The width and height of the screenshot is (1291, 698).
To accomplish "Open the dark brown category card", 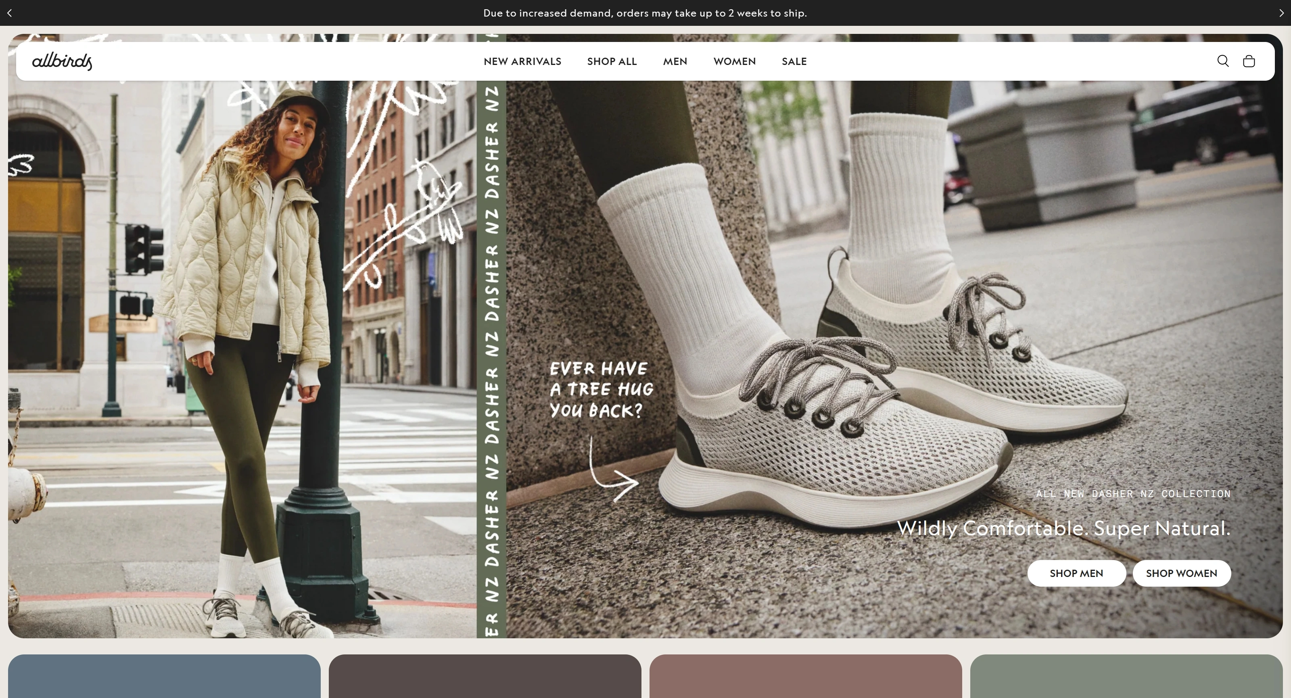I will pyautogui.click(x=485, y=676).
